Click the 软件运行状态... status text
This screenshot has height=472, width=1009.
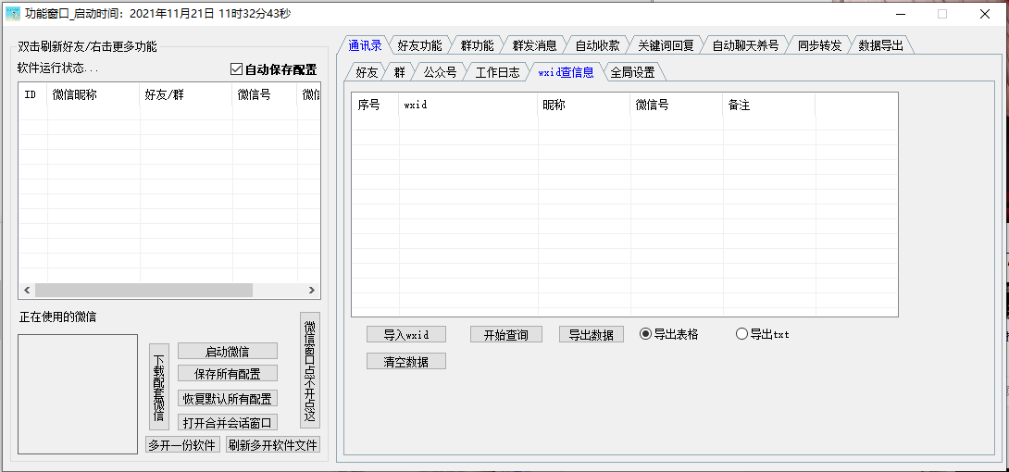click(58, 68)
